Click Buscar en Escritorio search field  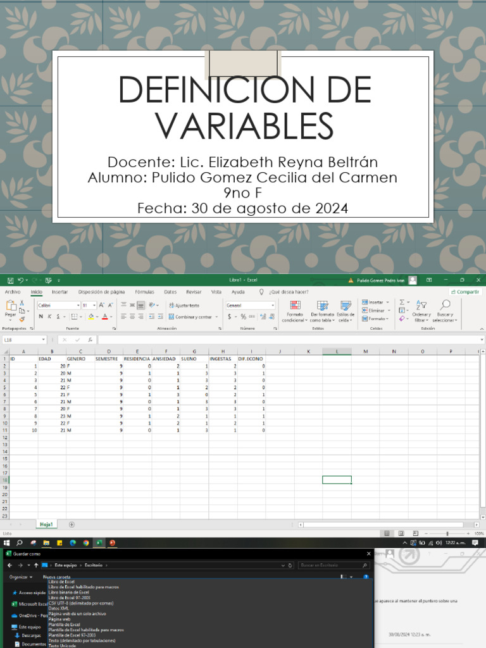pyautogui.click(x=333, y=565)
